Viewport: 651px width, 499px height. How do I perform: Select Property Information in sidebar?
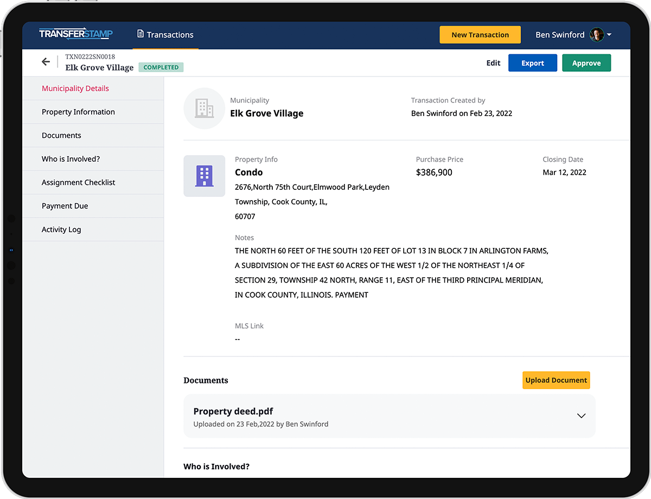click(93, 112)
